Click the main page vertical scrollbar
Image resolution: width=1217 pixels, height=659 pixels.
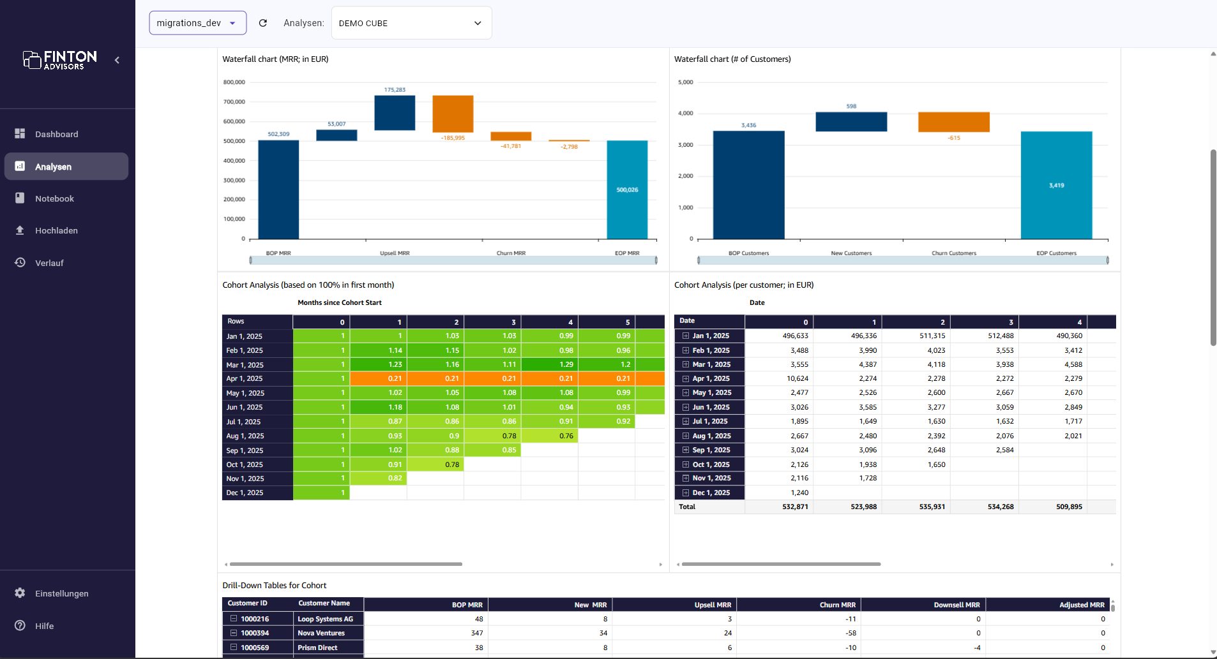1213,248
